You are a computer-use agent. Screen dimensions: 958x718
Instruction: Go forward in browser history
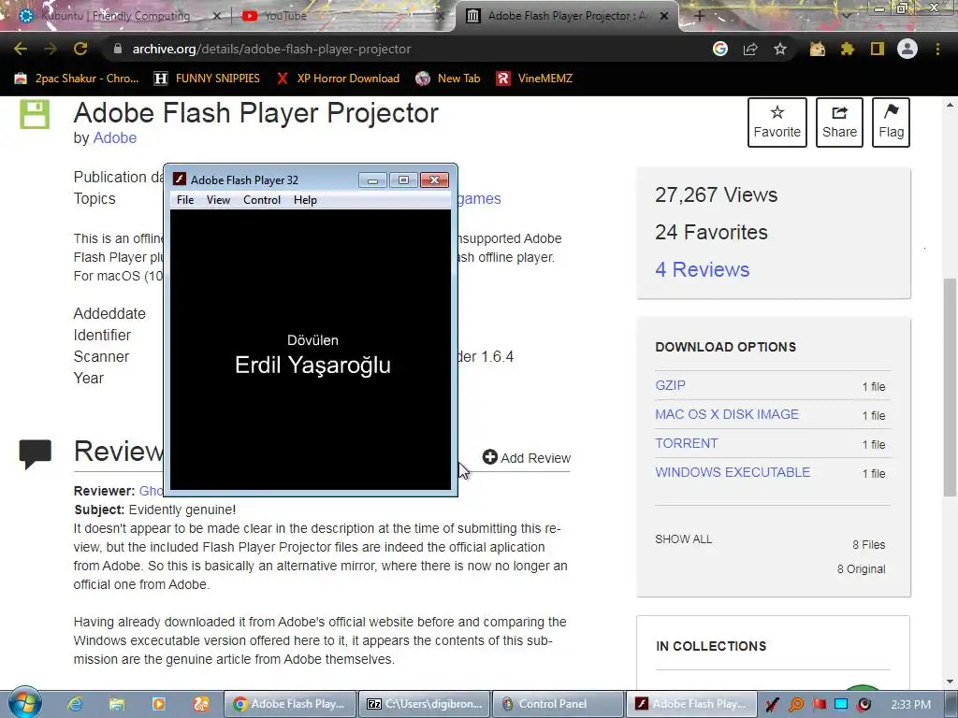[51, 49]
